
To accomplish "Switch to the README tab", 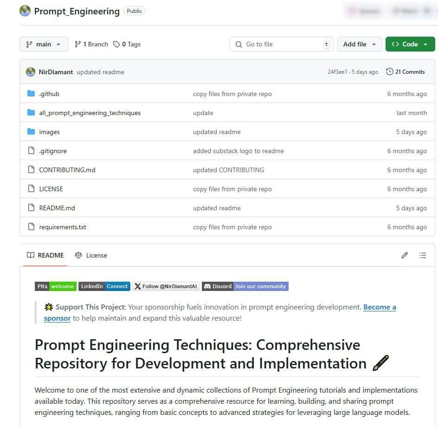I will 45,255.
